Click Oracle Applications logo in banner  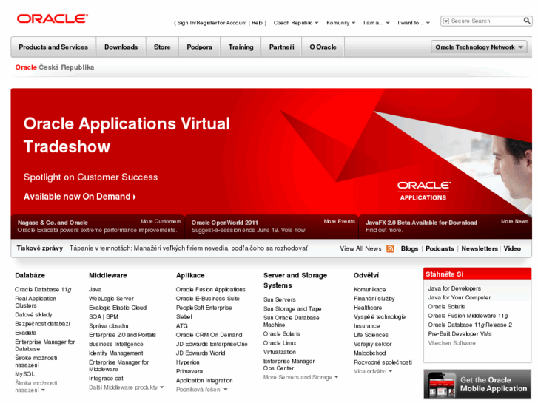tap(424, 191)
